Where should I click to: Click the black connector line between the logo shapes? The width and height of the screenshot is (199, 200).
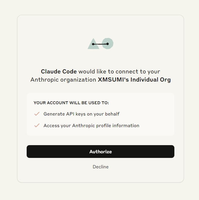click(x=100, y=44)
